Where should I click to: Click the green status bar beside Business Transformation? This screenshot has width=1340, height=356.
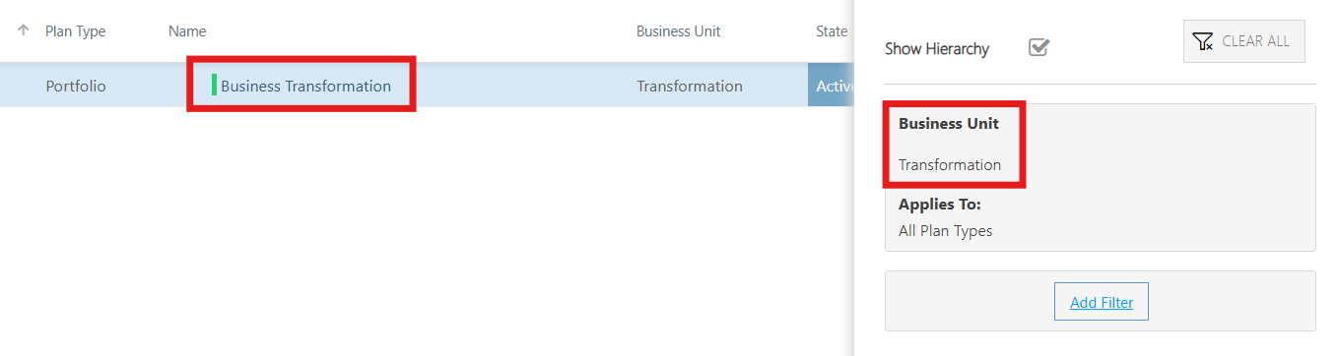214,86
